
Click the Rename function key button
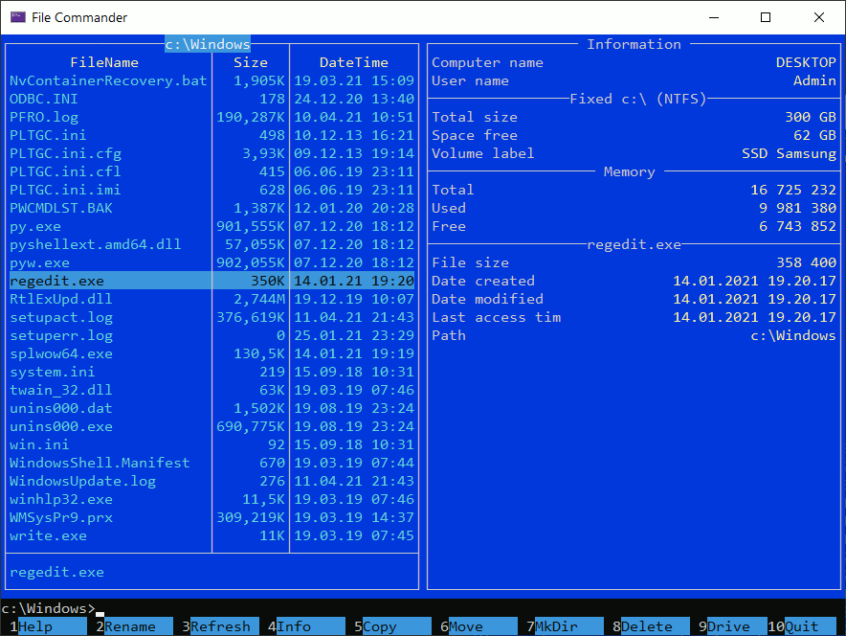[x=134, y=626]
